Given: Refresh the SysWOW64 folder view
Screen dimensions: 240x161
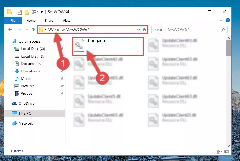Looking at the screenshot, I should tap(144, 30).
